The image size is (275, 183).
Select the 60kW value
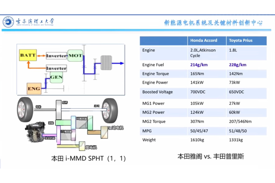235,112
